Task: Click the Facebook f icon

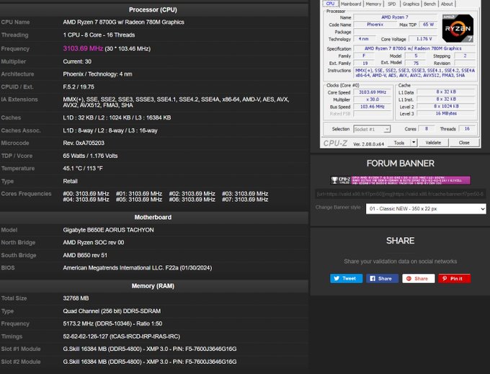Action: [373, 278]
